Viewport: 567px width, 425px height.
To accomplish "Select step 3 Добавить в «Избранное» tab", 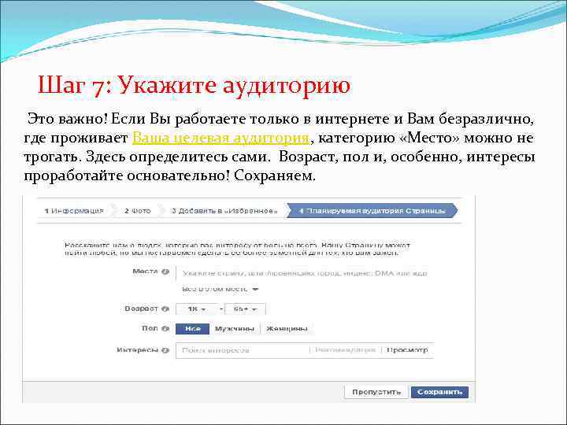I will (x=224, y=211).
